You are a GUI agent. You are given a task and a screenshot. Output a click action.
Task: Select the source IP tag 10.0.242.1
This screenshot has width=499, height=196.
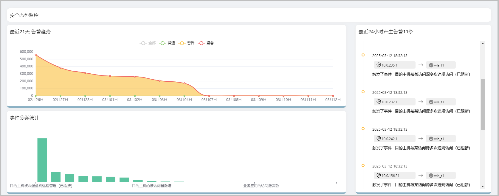[x=395, y=139]
